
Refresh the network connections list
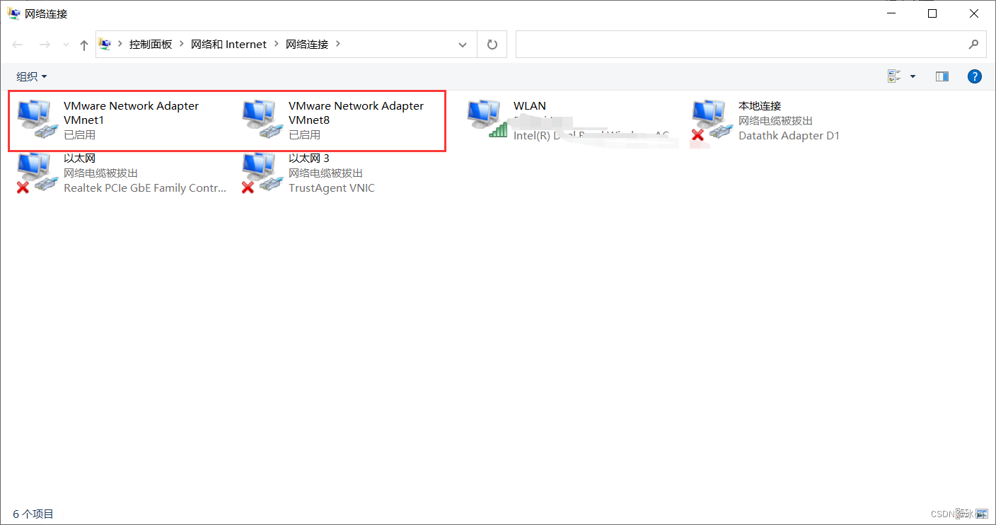click(x=492, y=45)
